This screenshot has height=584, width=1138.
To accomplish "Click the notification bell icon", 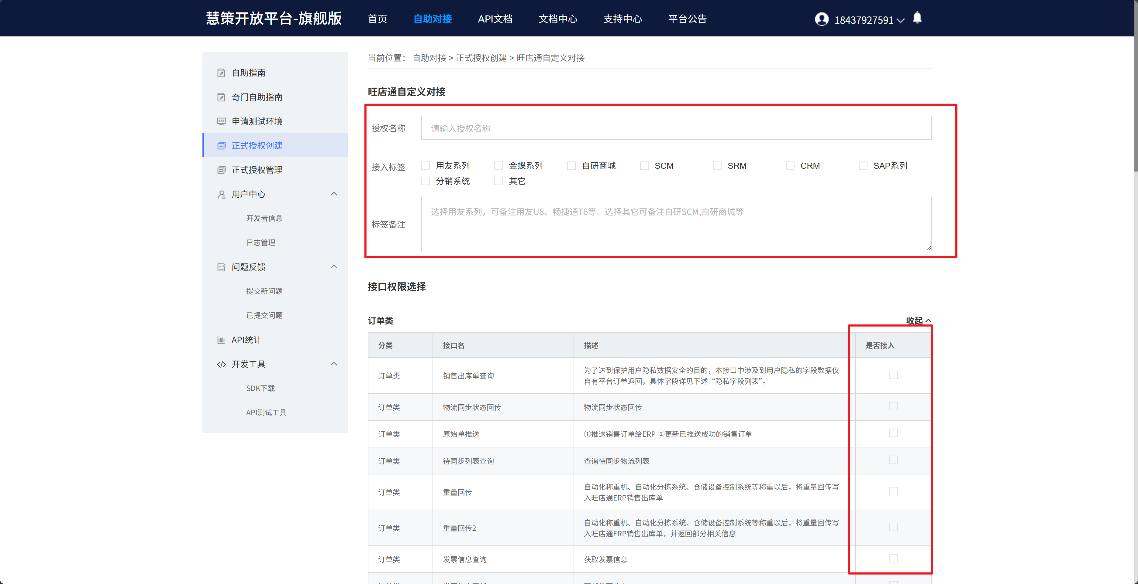I will [917, 18].
